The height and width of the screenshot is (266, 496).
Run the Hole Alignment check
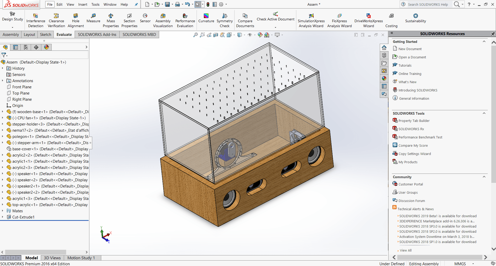[x=76, y=20]
